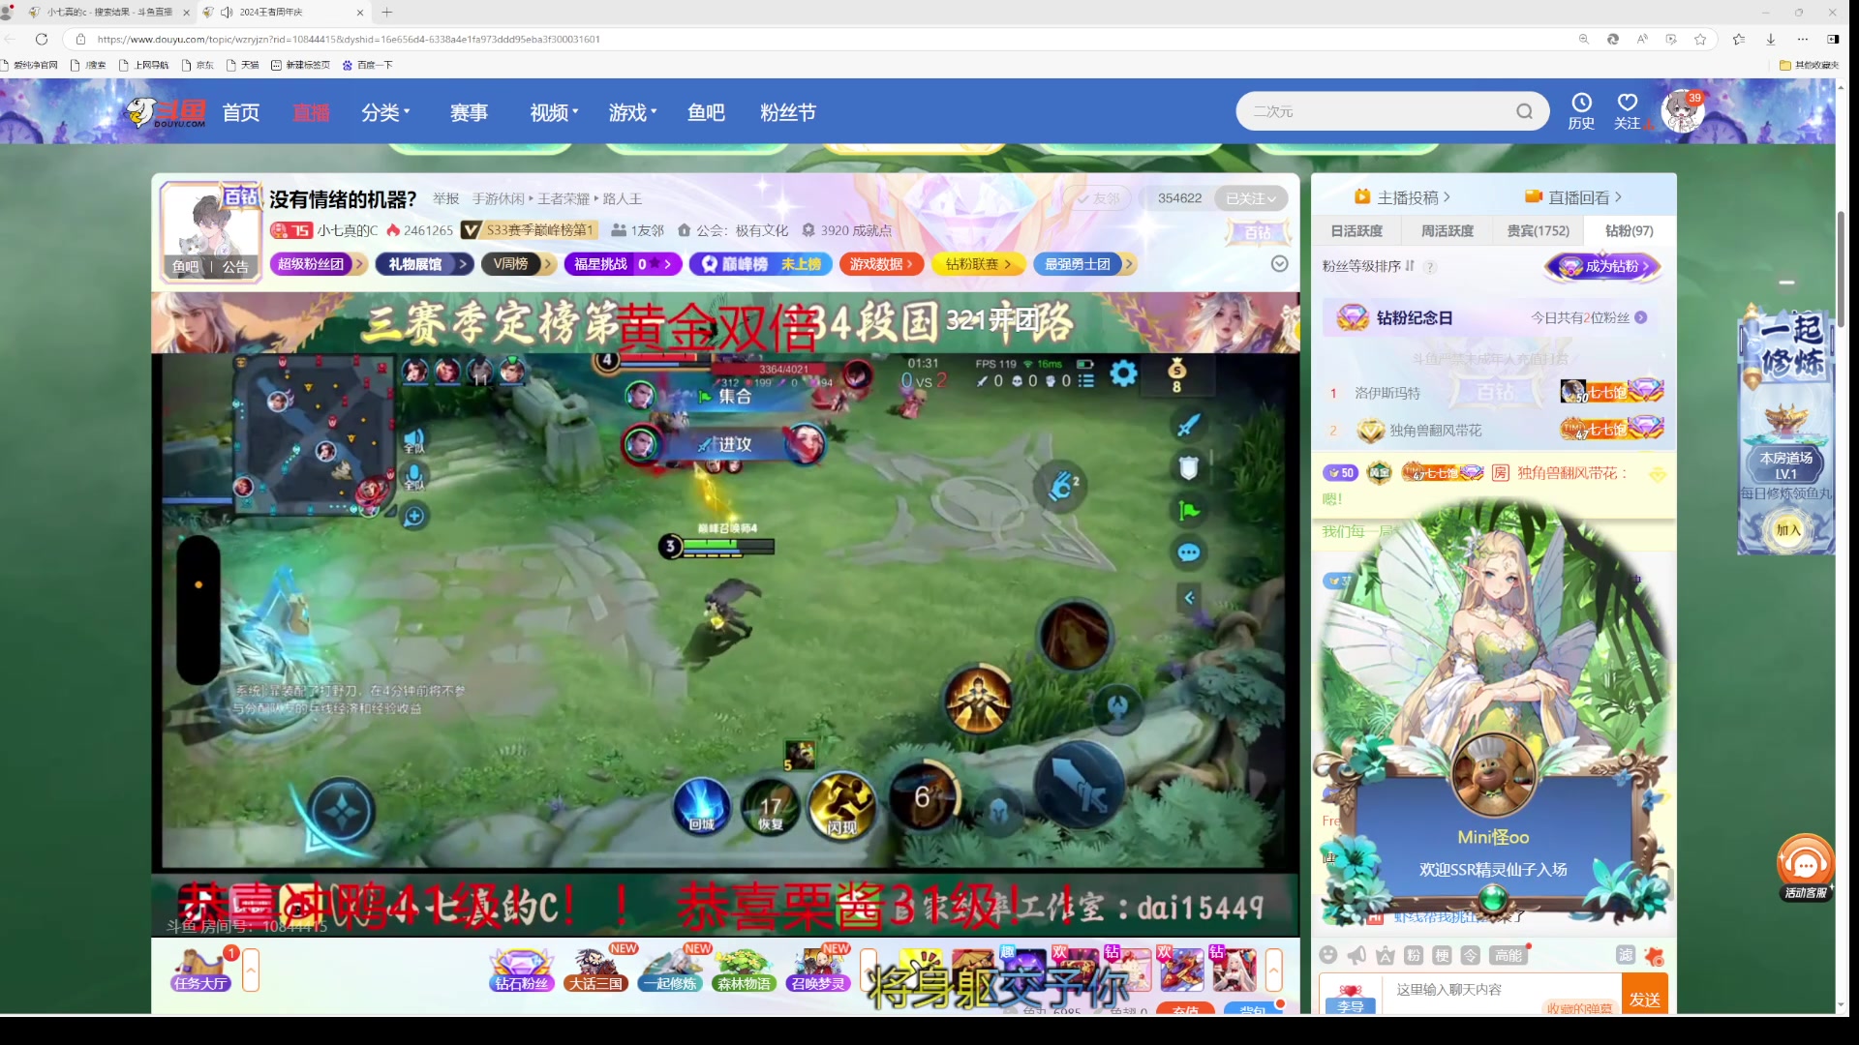Expand the gift list right-end arrow
1859x1045 pixels.
click(1274, 970)
